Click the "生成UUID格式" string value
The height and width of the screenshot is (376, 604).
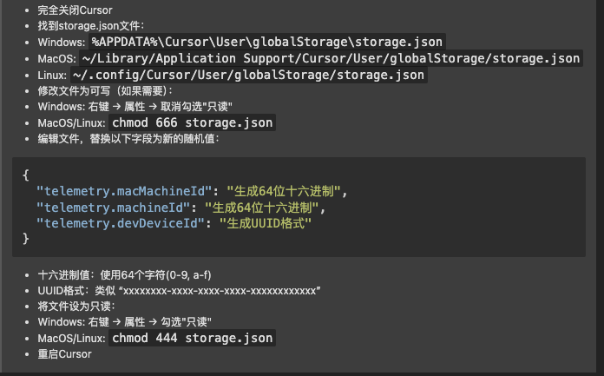(265, 223)
